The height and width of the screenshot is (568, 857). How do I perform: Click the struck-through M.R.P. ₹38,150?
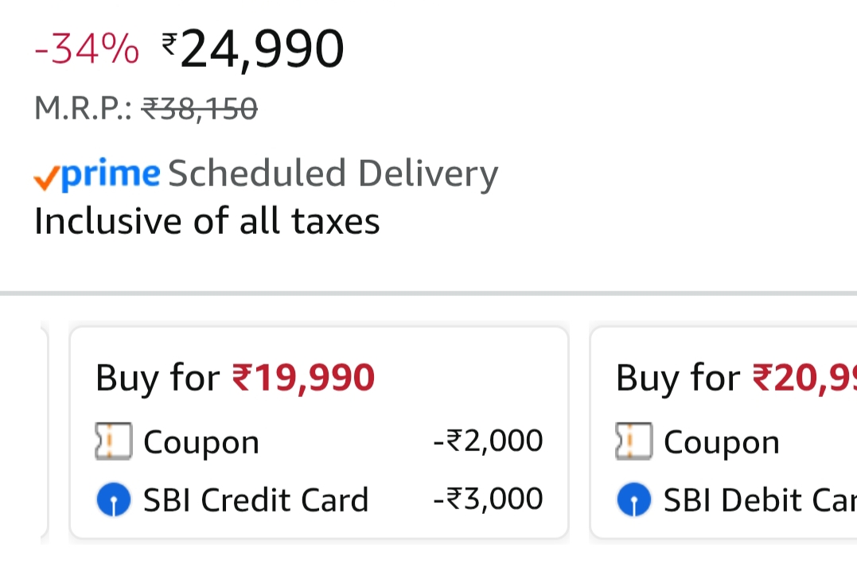199,108
